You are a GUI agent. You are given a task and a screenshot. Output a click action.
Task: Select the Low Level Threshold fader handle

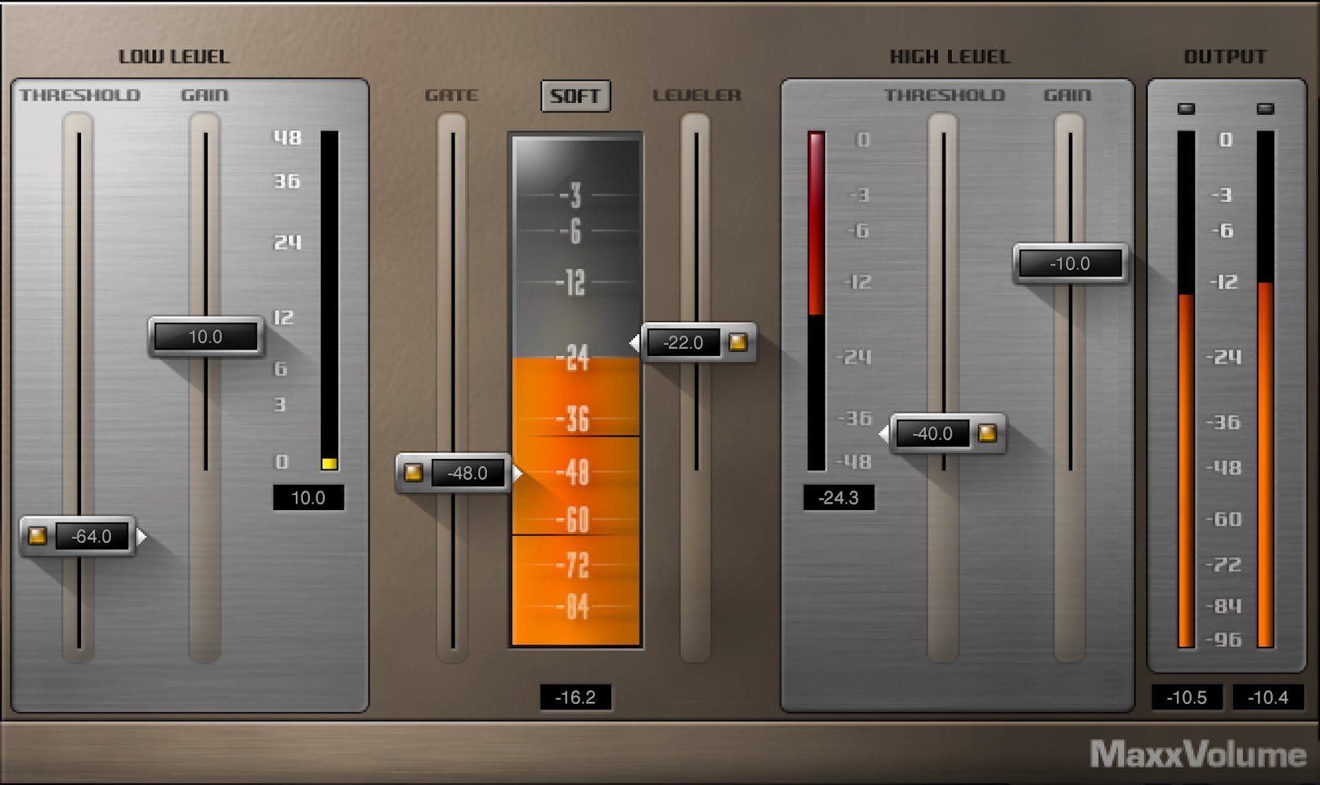[77, 536]
